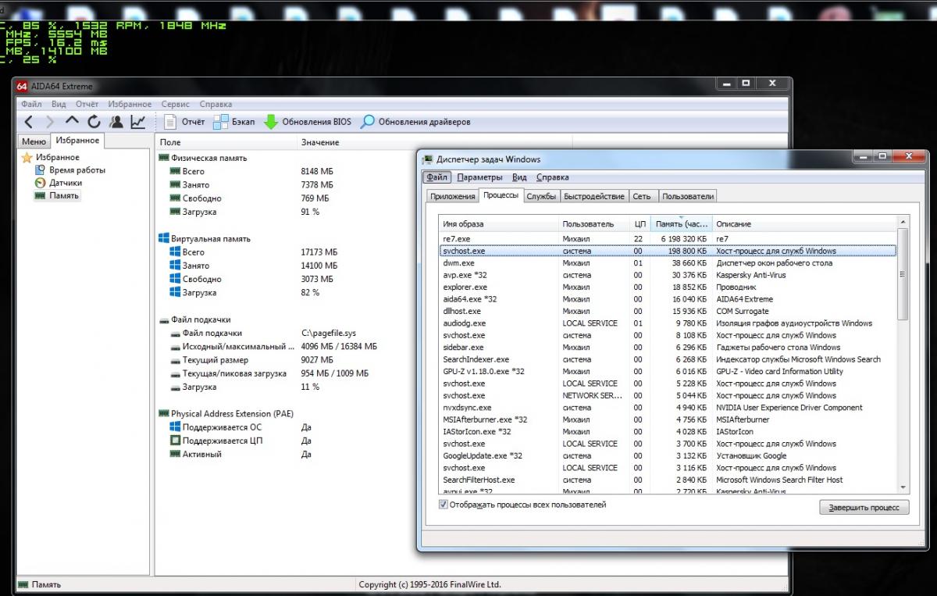937x596 pixels.
Task: Select the explorer.exe process row
Action: point(668,287)
